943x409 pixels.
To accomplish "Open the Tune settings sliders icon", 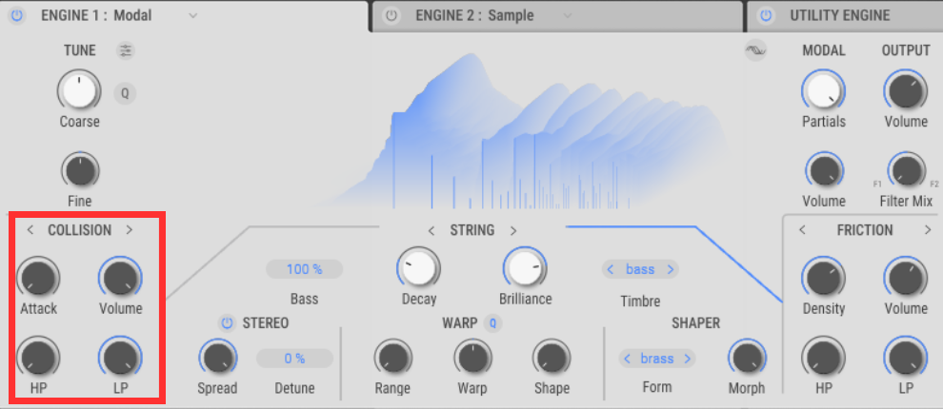I will 125,51.
